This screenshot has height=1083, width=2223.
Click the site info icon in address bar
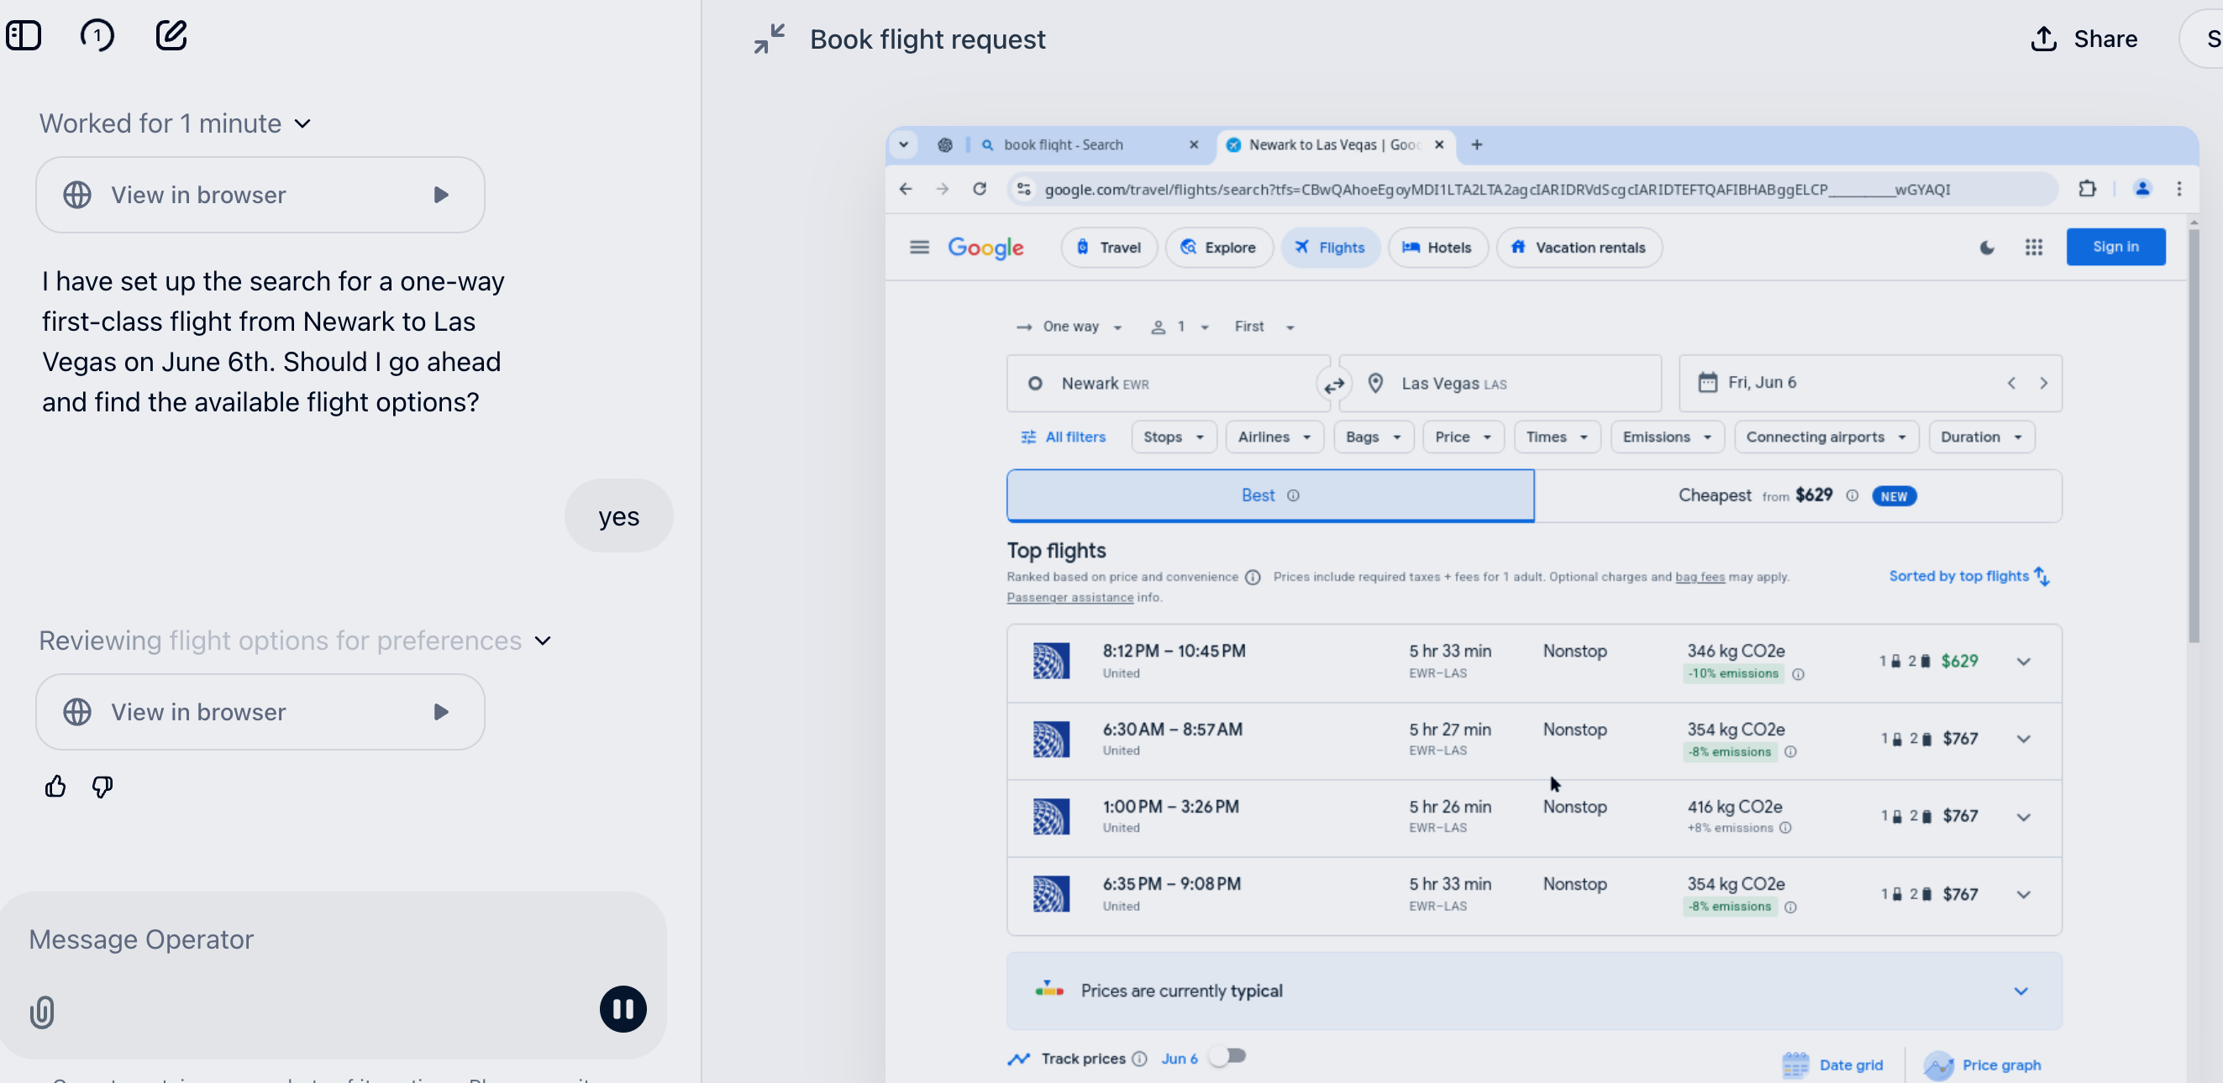click(x=1023, y=189)
